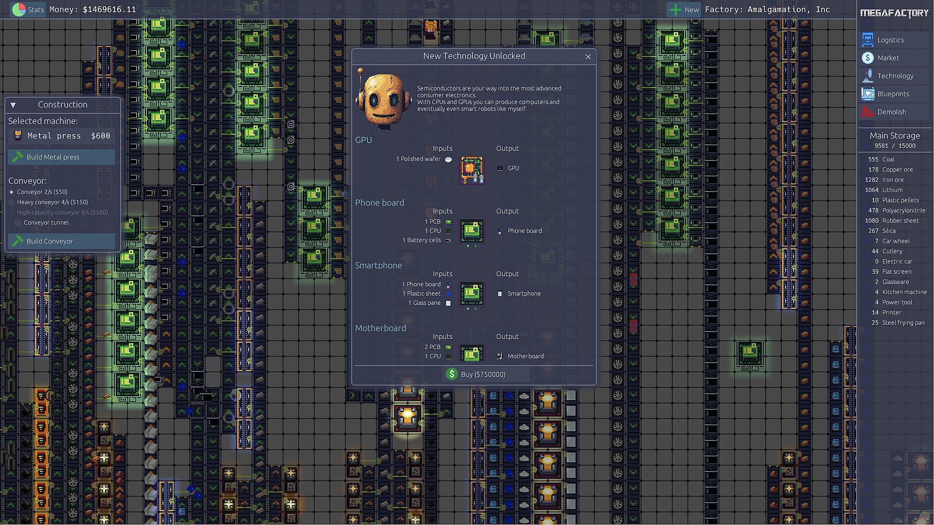
Task: Open the Metal press machine selector
Action: pos(62,136)
